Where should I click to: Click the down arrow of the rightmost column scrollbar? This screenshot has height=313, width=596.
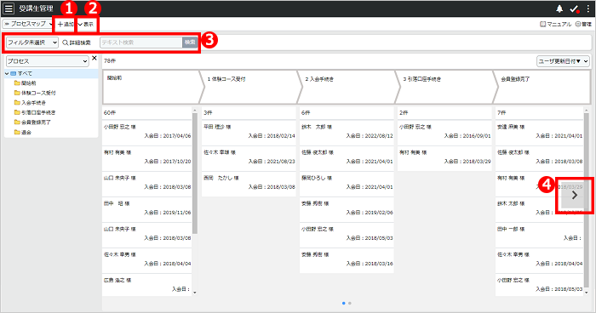(x=586, y=293)
